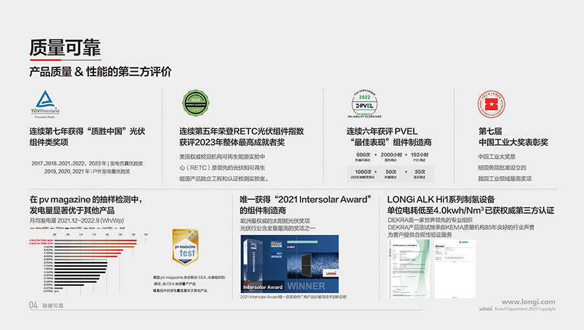Image resolution: width=584 pixels, height=330 pixels.
Task: Select heading 获评2023年整体最高成就者奖
Action: [232, 142]
